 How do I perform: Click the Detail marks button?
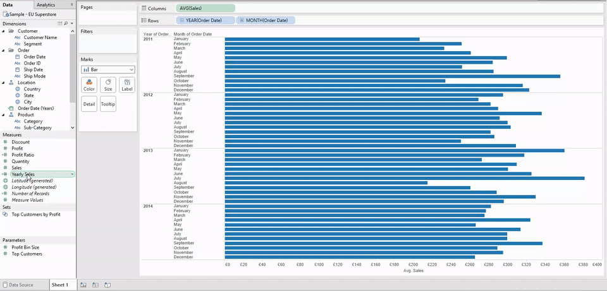(x=89, y=104)
